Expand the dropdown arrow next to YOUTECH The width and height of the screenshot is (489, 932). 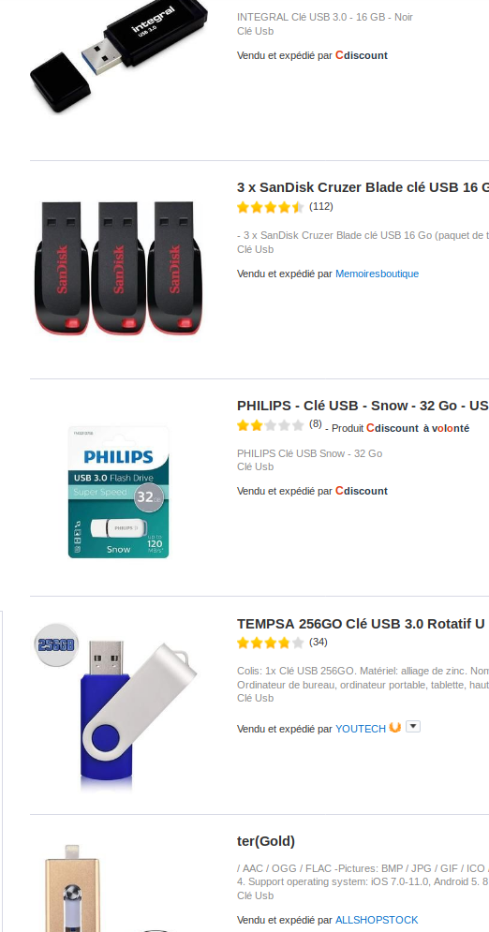coord(413,726)
